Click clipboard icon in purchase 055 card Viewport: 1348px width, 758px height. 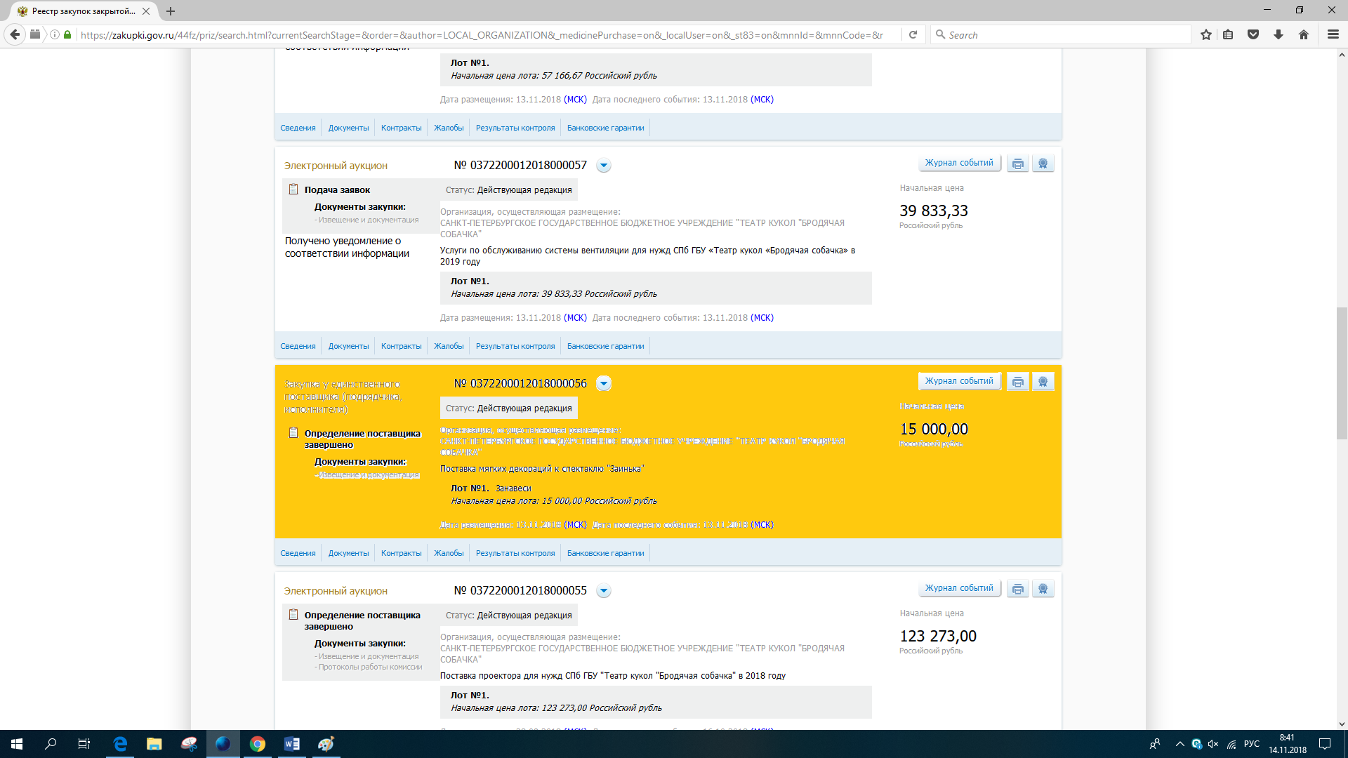pos(293,614)
